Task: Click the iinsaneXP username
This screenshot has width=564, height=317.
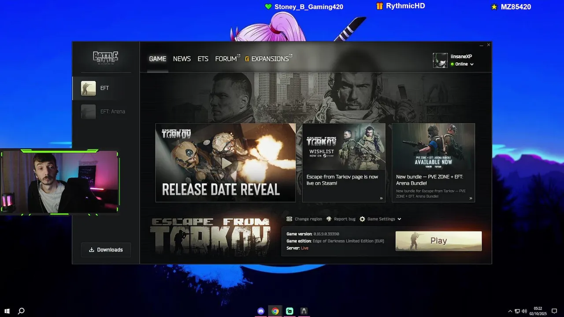Action: point(461,56)
